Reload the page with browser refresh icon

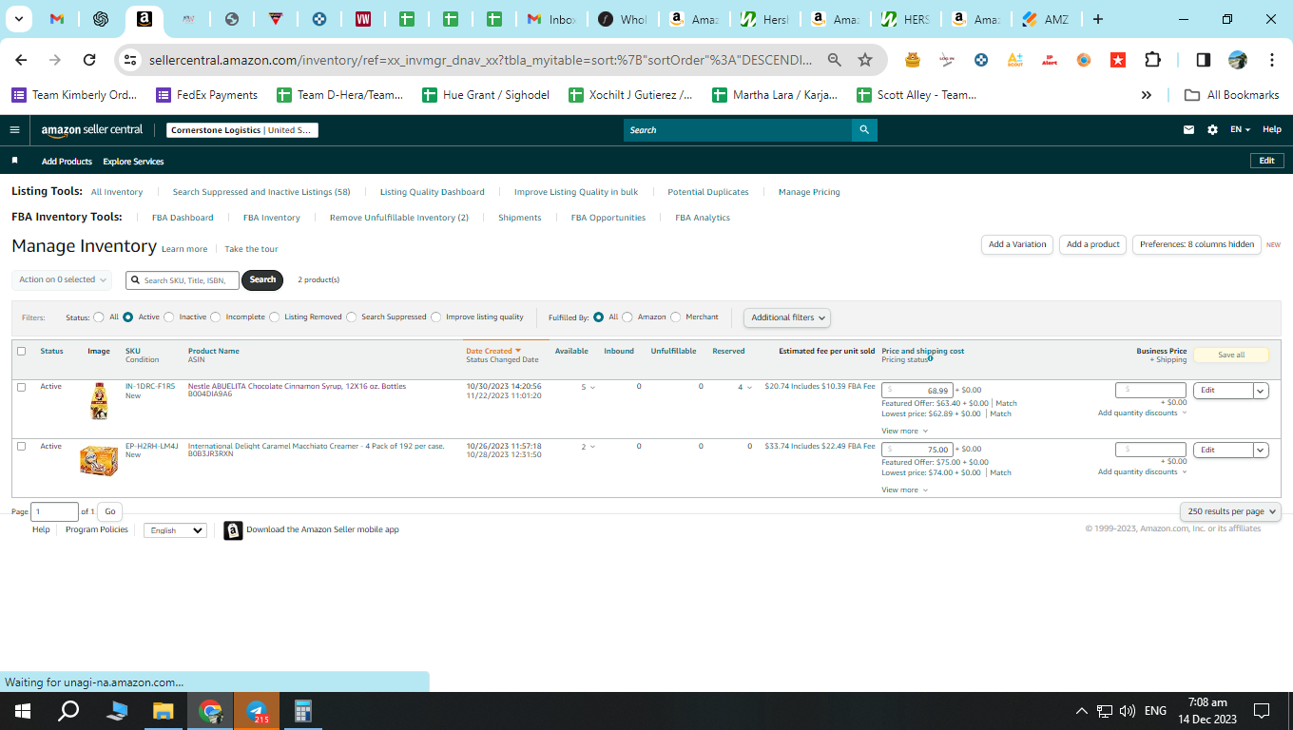click(89, 60)
